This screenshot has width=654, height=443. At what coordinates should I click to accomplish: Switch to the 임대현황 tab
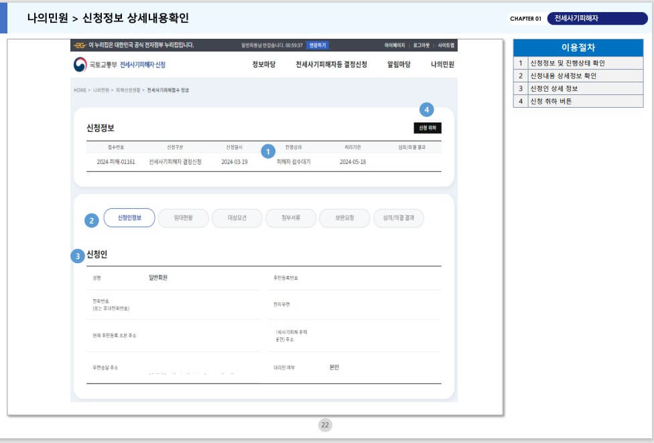(184, 218)
